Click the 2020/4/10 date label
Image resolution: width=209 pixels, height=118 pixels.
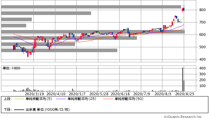click(56, 94)
